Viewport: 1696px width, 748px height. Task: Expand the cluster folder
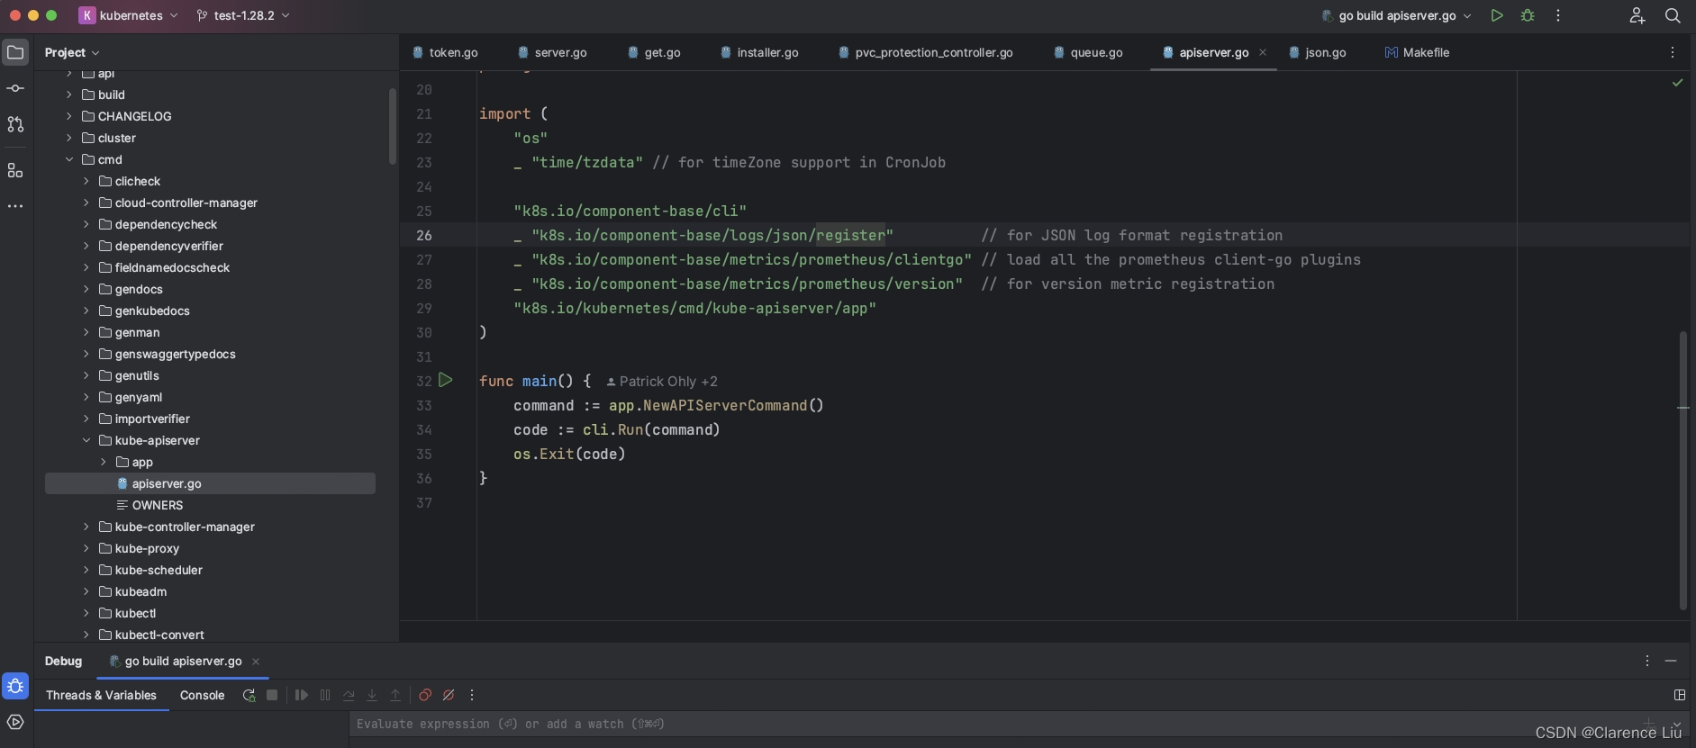pos(69,138)
